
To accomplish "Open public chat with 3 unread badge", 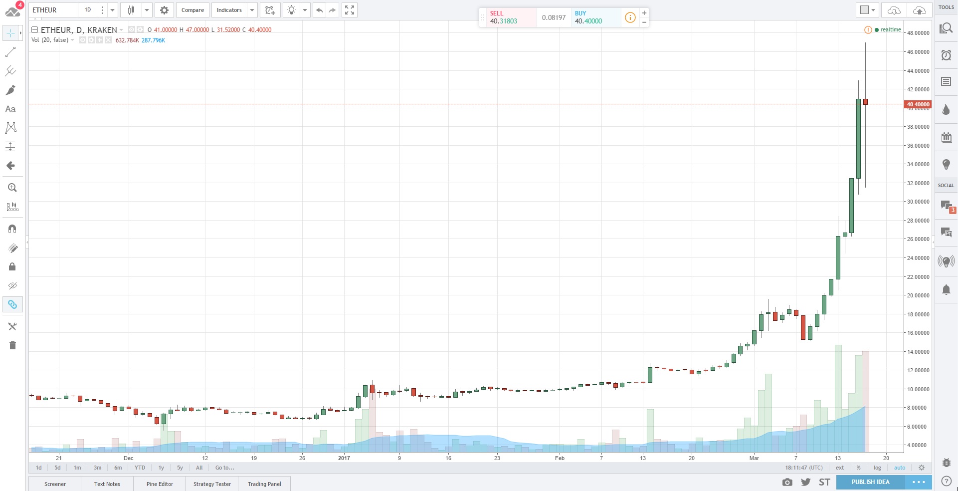I will [947, 206].
